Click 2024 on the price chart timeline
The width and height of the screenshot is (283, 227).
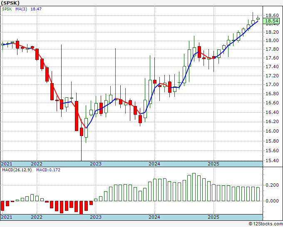154,164
